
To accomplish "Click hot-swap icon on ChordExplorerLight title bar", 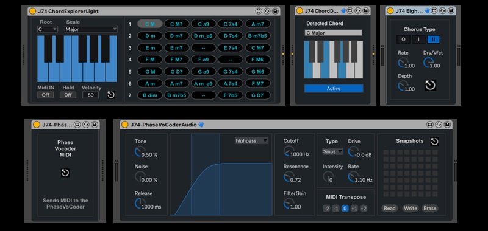I will point(267,11).
